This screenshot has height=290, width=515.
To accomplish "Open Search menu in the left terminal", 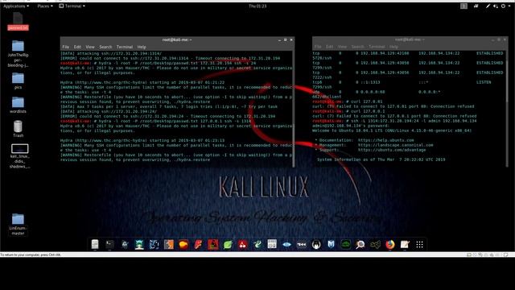I will tap(105, 47).
